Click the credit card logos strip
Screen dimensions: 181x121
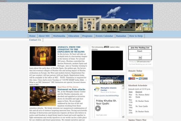(138, 79)
